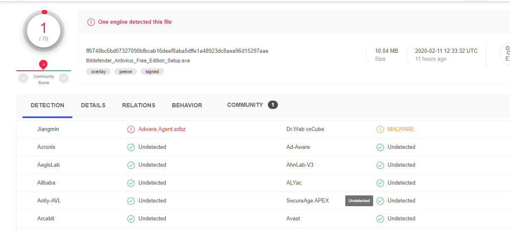Switch to the RELATIONS tab

coord(139,105)
